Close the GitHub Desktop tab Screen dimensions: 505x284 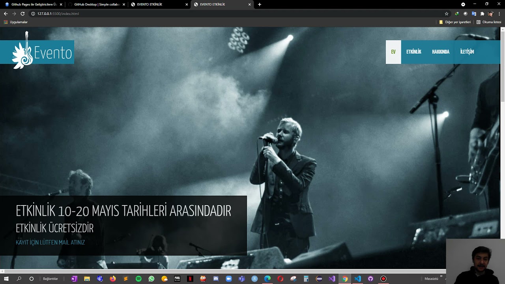pos(124,4)
